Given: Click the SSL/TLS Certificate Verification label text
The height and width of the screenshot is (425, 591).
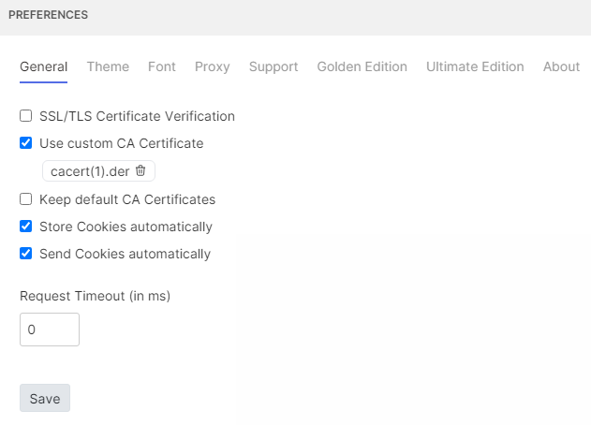Looking at the screenshot, I should click(x=137, y=117).
